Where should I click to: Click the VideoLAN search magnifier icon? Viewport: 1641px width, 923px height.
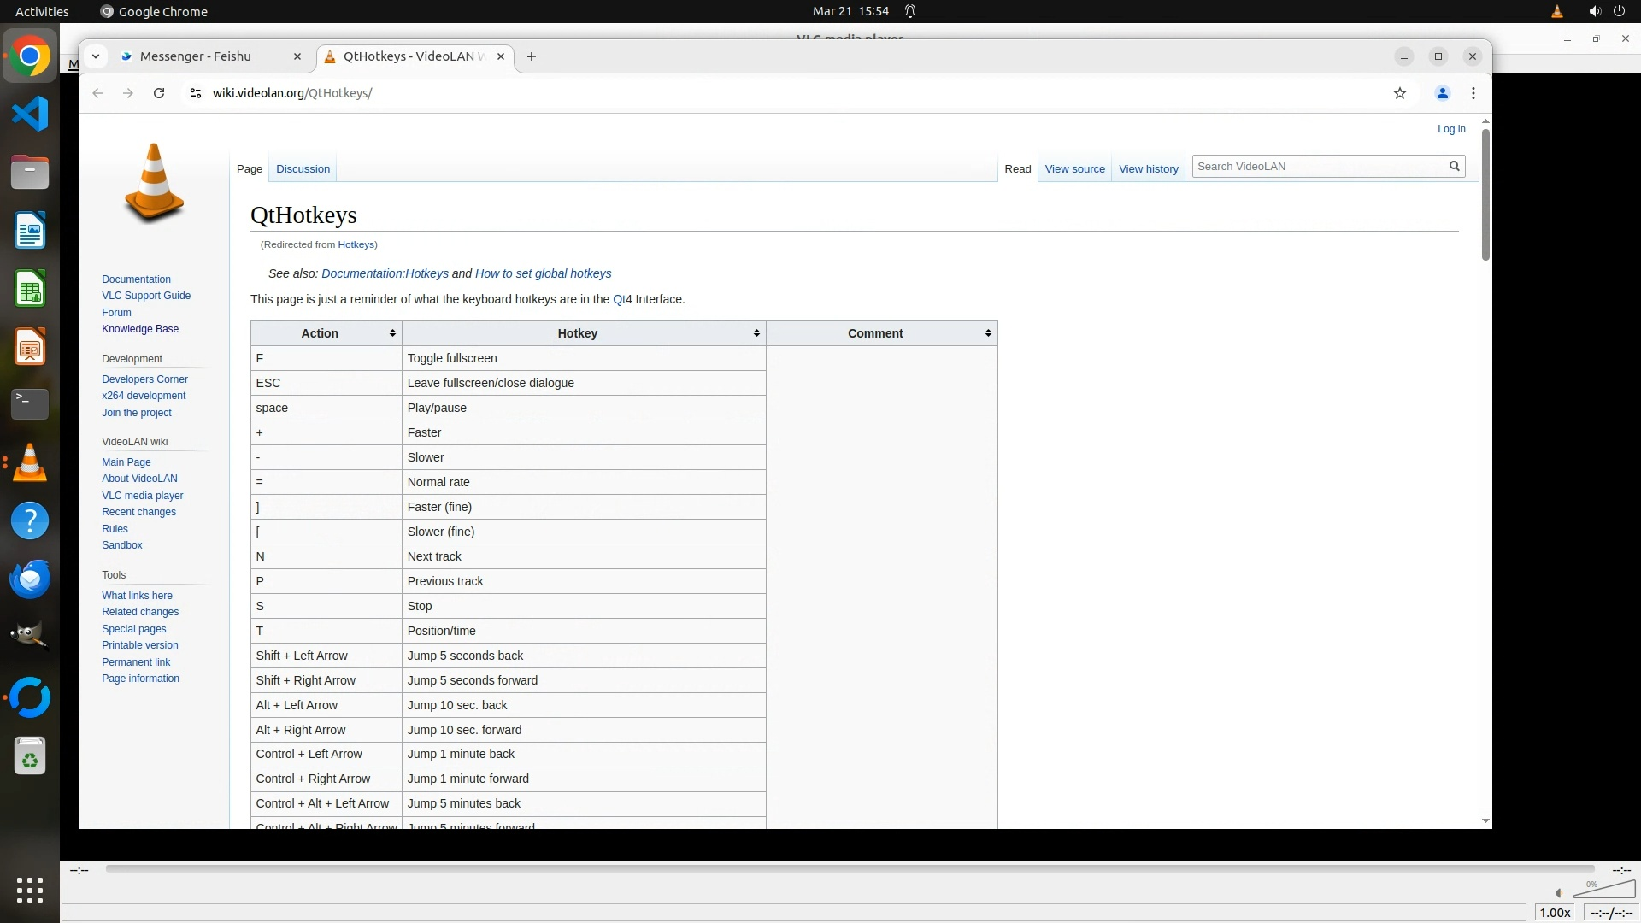tap(1454, 167)
